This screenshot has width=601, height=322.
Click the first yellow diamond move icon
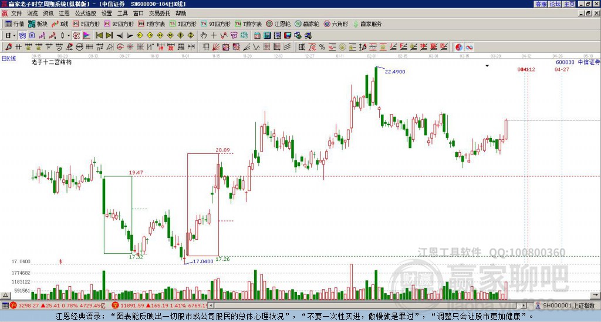click(x=140, y=35)
